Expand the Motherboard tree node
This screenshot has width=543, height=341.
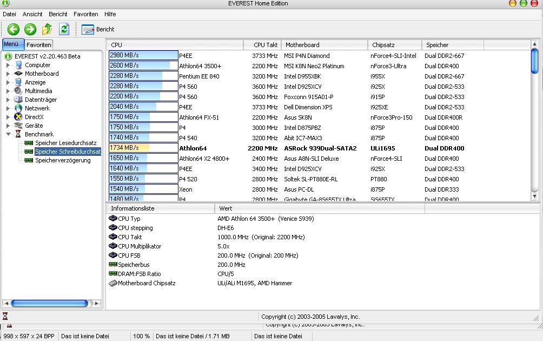[8, 74]
